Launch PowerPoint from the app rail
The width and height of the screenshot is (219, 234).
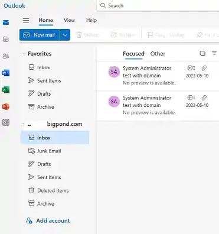(x=6, y=106)
